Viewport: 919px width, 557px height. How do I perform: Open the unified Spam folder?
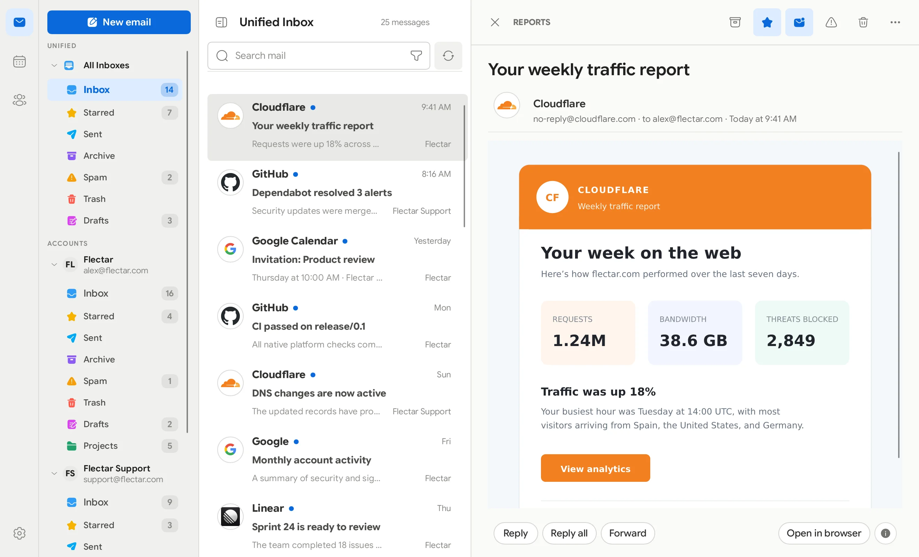tap(115, 178)
